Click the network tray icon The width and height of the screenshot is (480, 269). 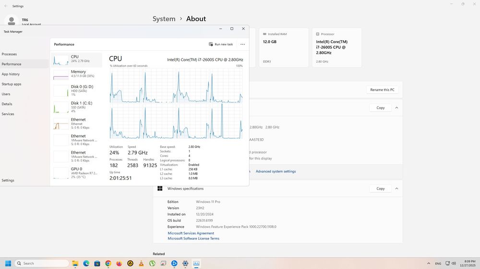click(447, 264)
